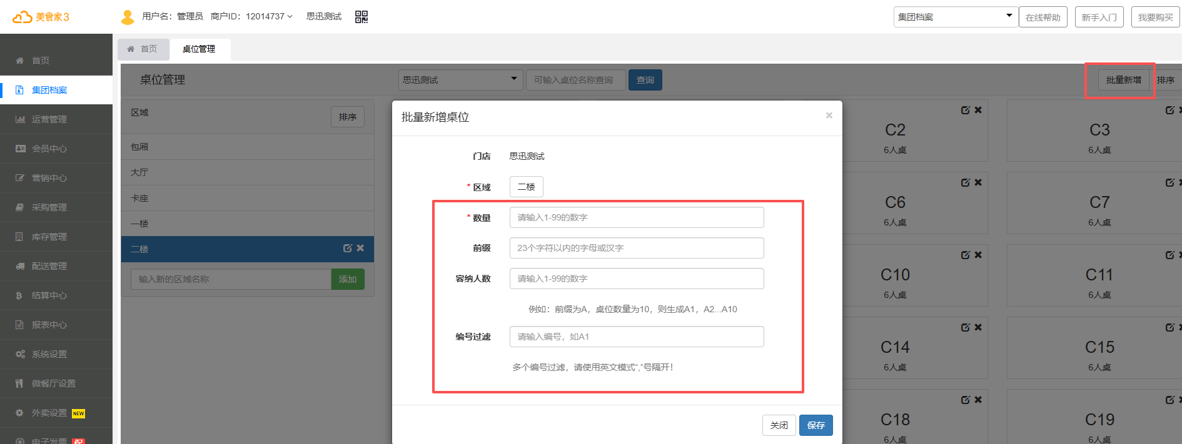Viewport: 1182px width, 444px height.
Task: Click edit icon on table C2 card
Action: tap(966, 110)
